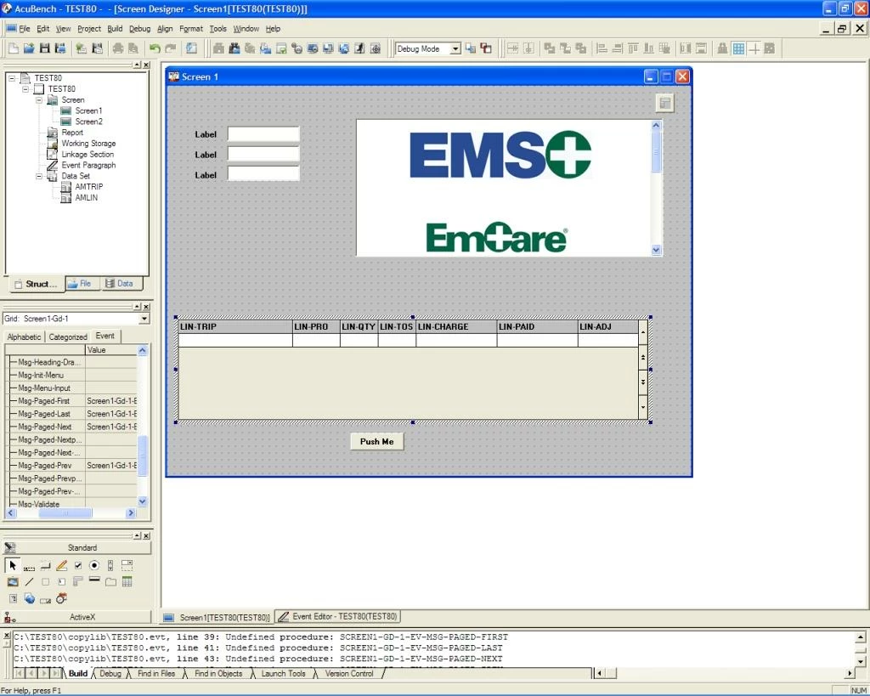Open the Tools menu

click(217, 28)
